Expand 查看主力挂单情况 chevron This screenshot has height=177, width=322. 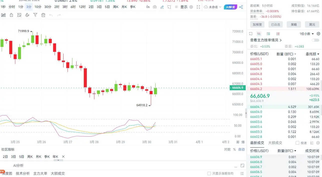pyautogui.click(x=281, y=40)
